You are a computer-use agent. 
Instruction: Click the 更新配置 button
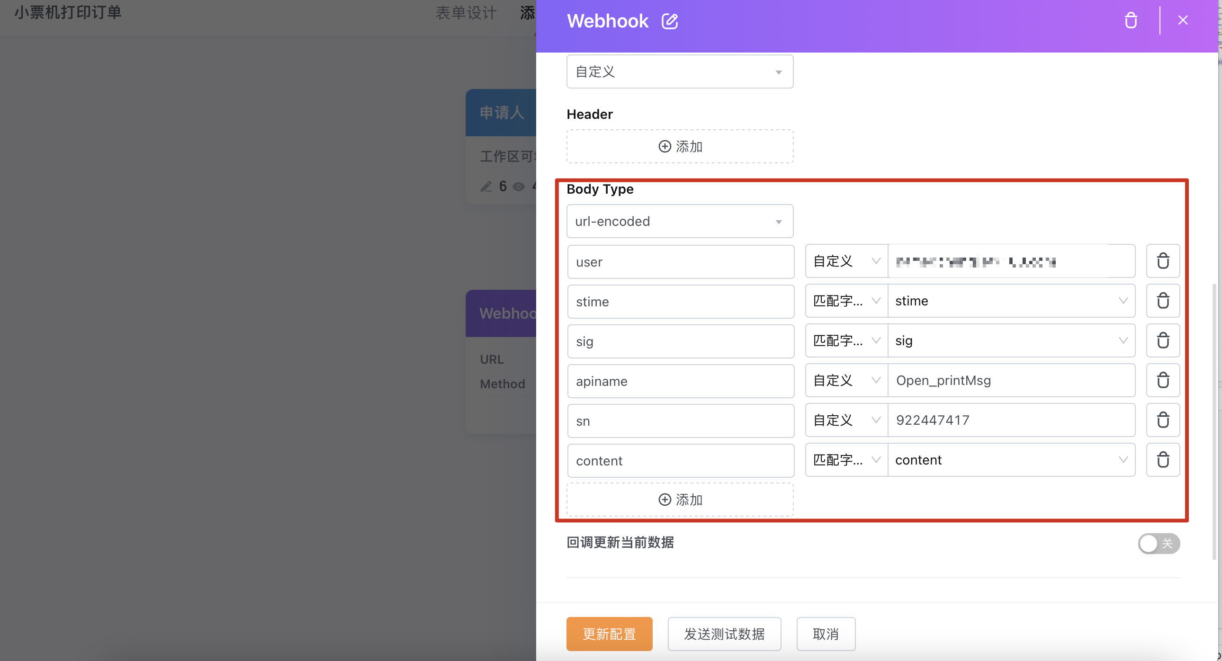[609, 634]
